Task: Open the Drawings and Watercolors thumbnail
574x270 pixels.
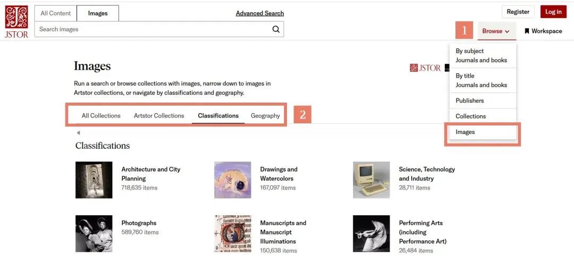Action: pyautogui.click(x=233, y=180)
